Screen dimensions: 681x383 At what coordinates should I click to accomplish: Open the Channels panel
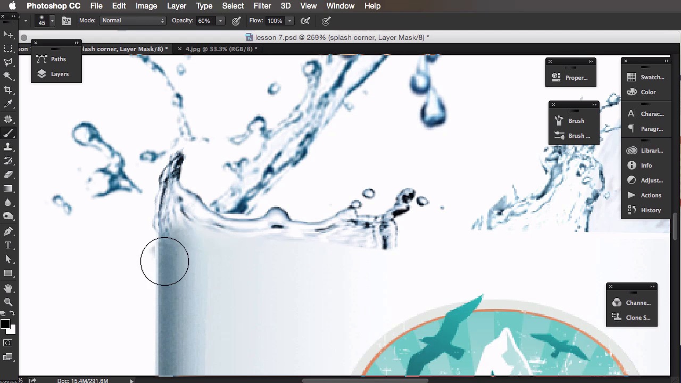point(632,303)
